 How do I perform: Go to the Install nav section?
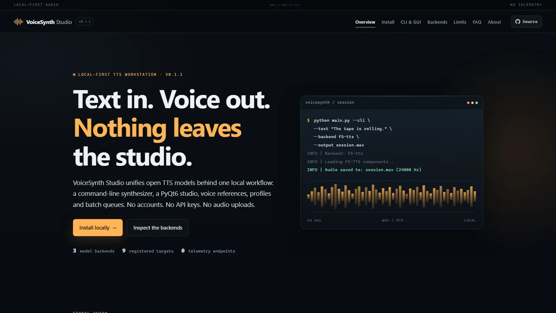[388, 22]
